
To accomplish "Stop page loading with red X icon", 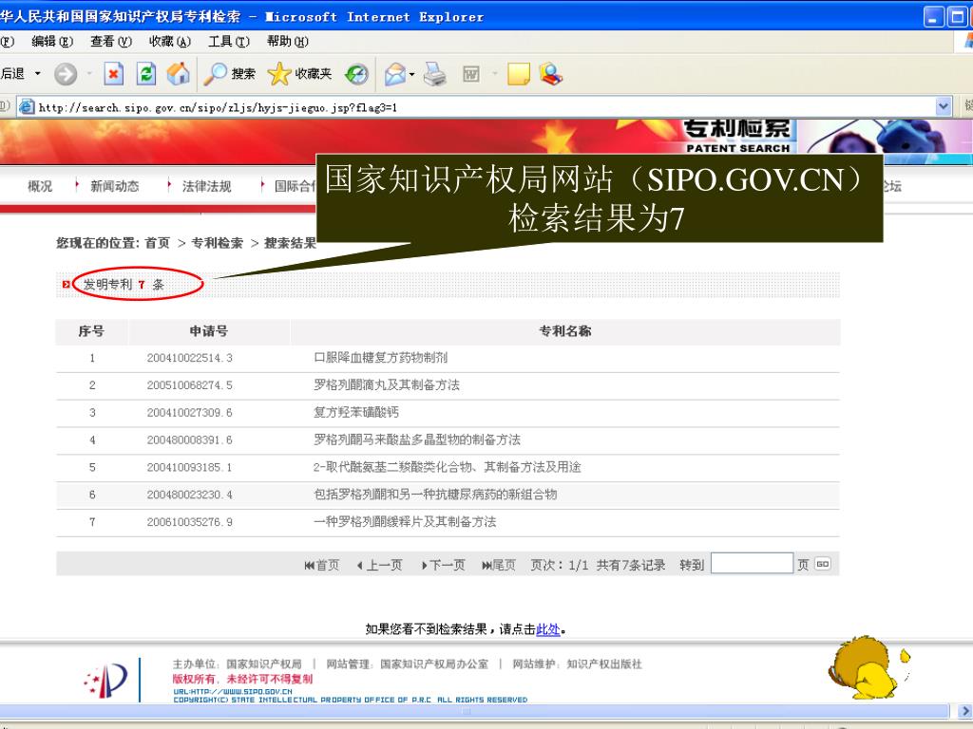I will [113, 74].
